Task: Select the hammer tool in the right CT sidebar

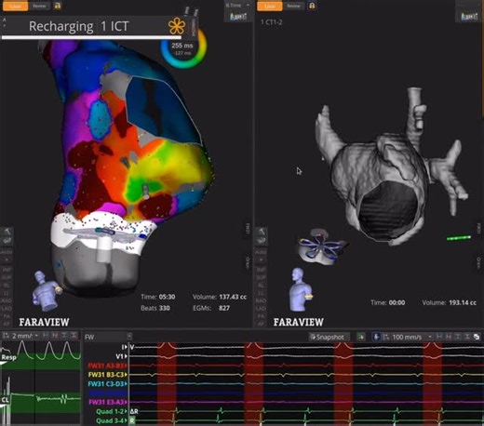Action: pyautogui.click(x=262, y=232)
